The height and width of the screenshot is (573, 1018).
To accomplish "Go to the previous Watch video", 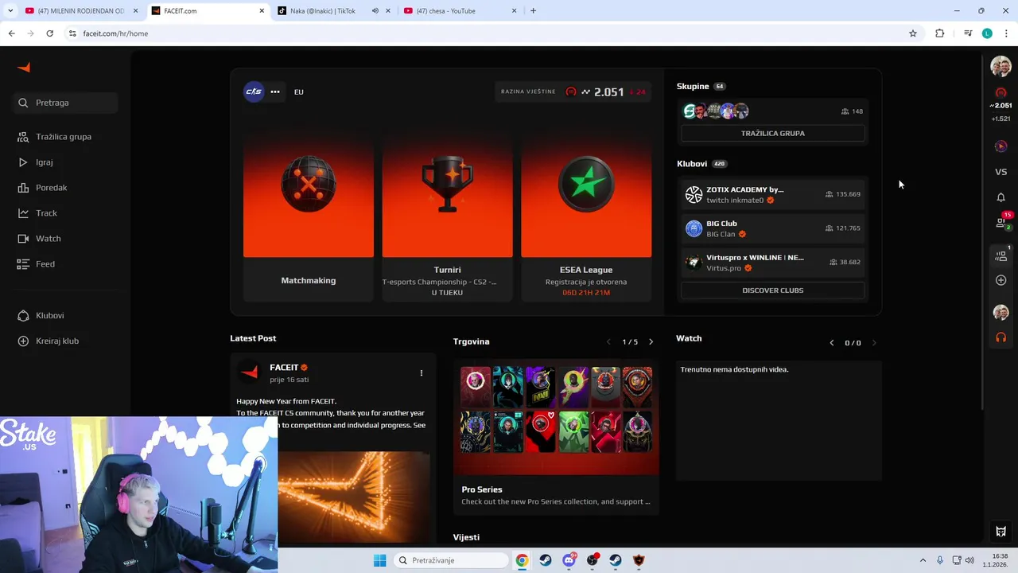I will [832, 343].
